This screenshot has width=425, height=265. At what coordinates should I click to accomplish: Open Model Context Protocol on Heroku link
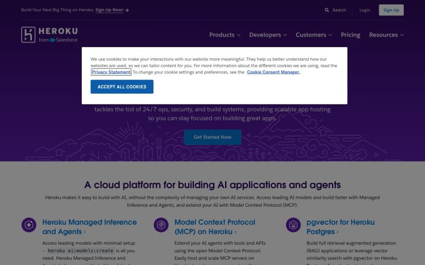click(x=215, y=227)
